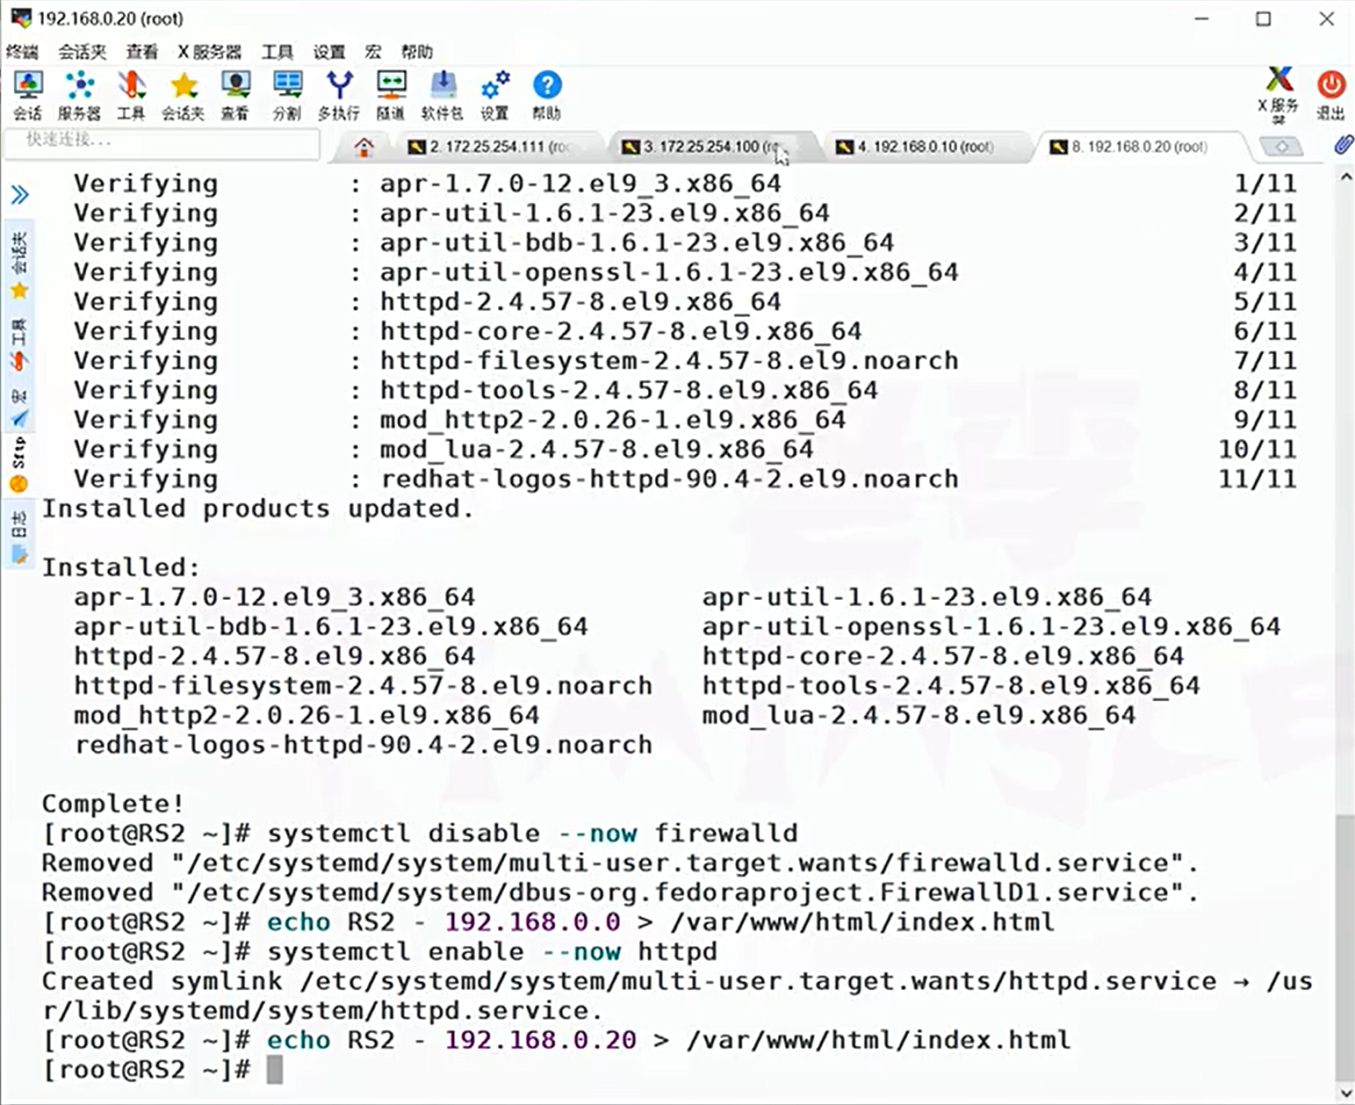
Task: Open the 会话夹 star sidebar tab
Action: click(x=19, y=266)
